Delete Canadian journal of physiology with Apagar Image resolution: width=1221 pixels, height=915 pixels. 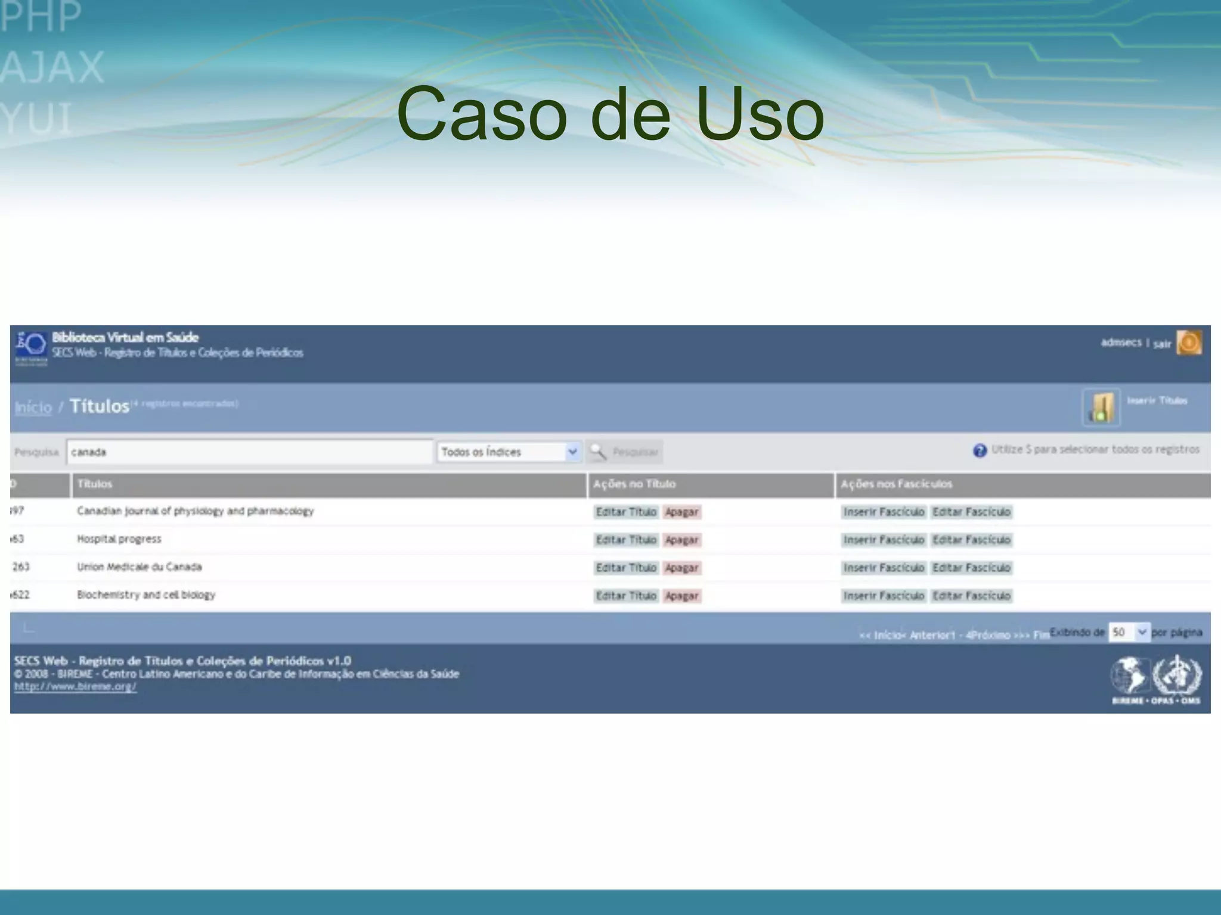point(681,512)
